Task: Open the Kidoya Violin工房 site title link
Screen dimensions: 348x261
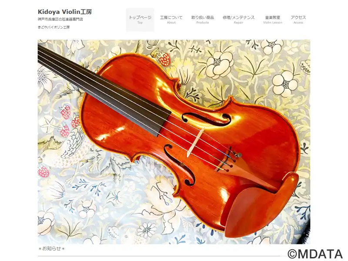Action: pyautogui.click(x=64, y=12)
